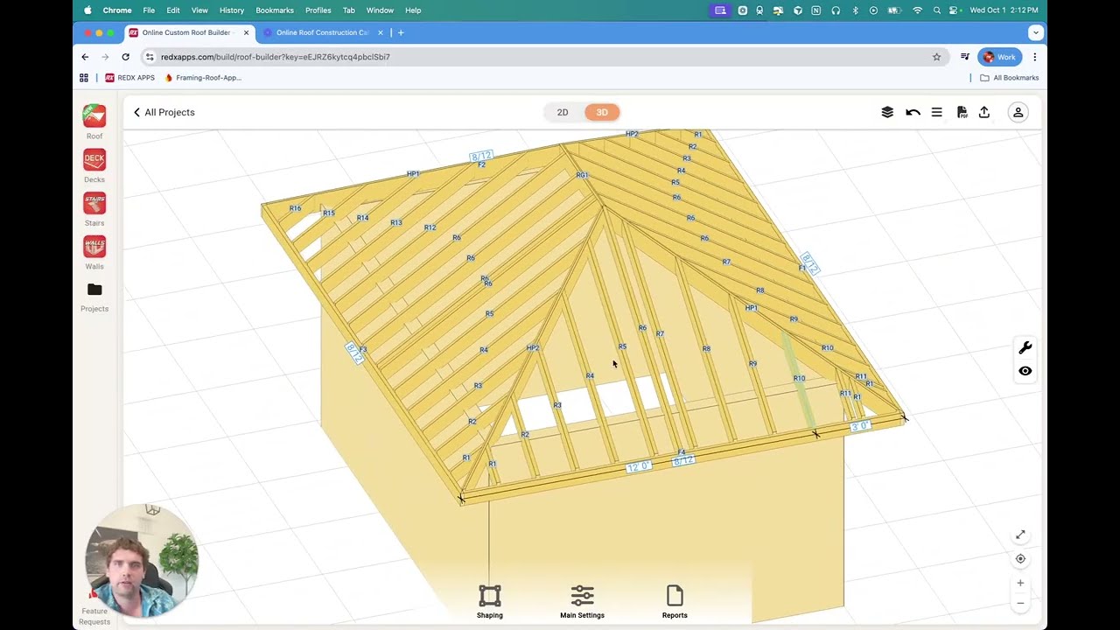Open the Reports document icon
The height and width of the screenshot is (630, 1120).
click(675, 601)
